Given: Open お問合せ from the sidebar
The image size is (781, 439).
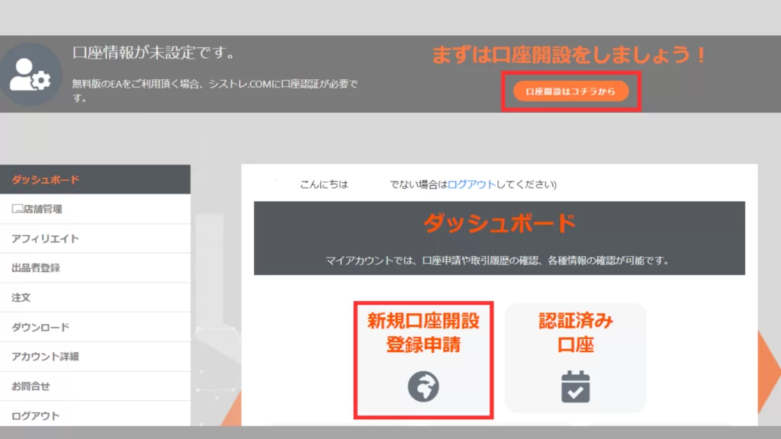Looking at the screenshot, I should click(95, 386).
